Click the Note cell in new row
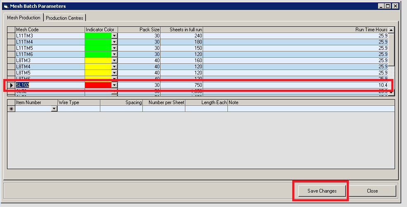407x207 pixels. click(311, 109)
